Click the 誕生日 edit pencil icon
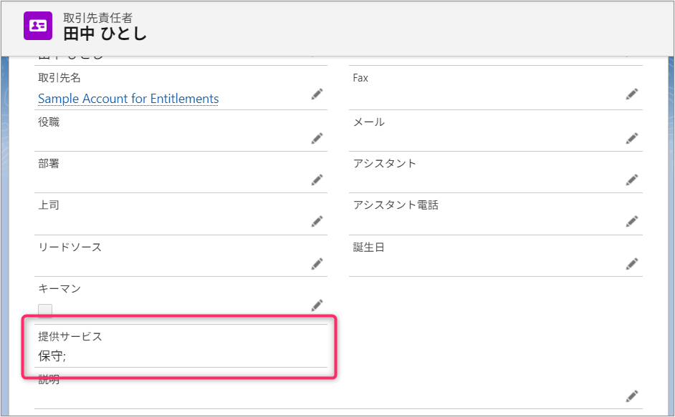 point(631,263)
